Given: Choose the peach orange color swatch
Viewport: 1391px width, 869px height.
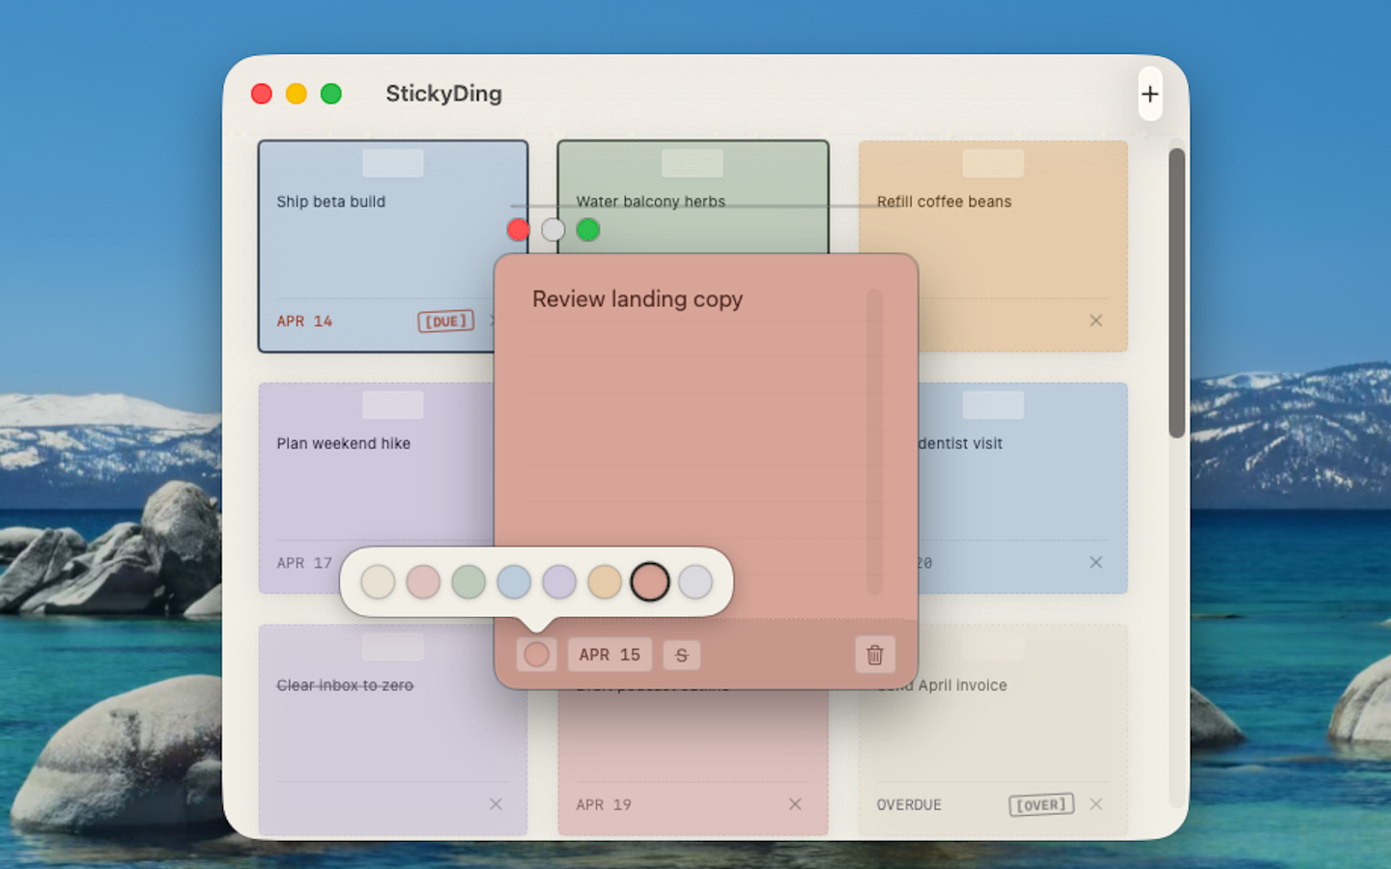Looking at the screenshot, I should click(605, 582).
